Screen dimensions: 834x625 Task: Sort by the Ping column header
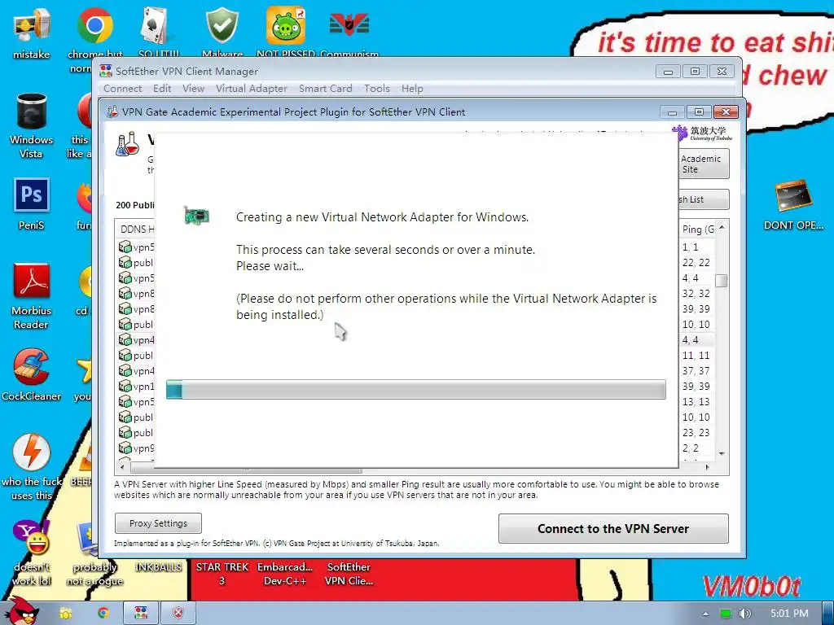[697, 229]
